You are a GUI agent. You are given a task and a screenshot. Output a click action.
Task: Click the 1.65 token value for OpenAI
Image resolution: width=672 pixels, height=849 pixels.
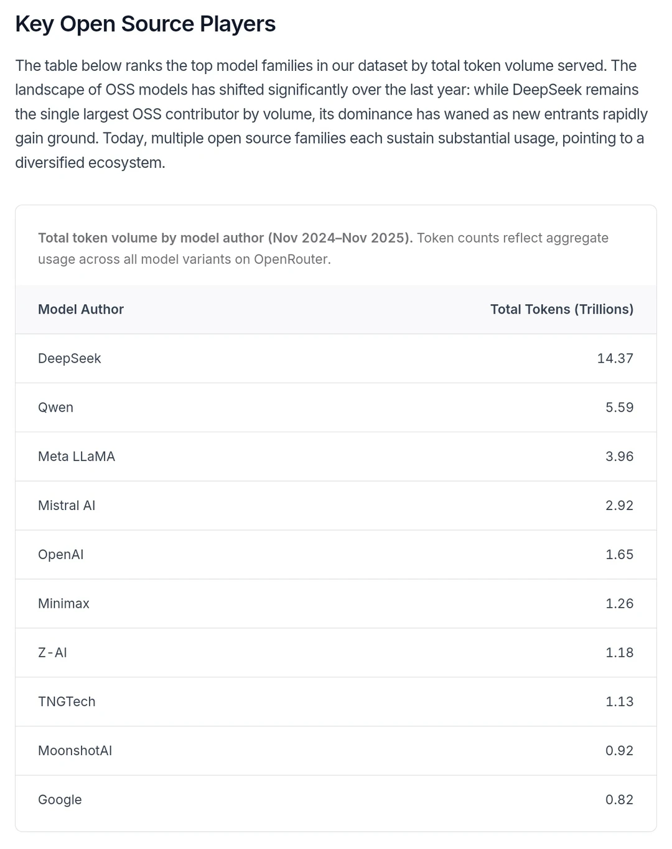click(x=619, y=555)
